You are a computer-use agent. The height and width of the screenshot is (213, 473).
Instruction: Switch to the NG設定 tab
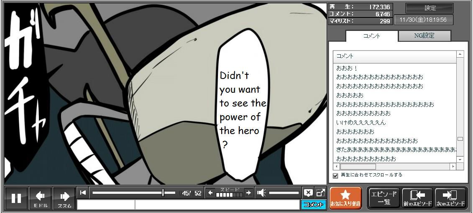[x=424, y=36]
